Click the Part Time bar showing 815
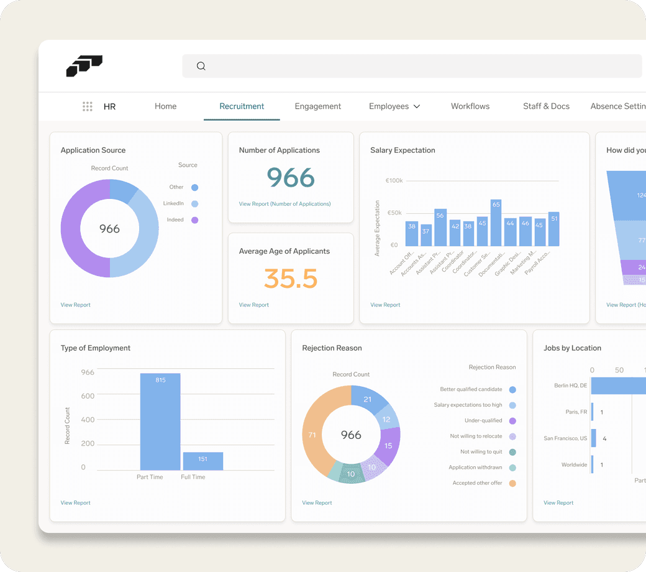The image size is (646, 572). coord(160,422)
